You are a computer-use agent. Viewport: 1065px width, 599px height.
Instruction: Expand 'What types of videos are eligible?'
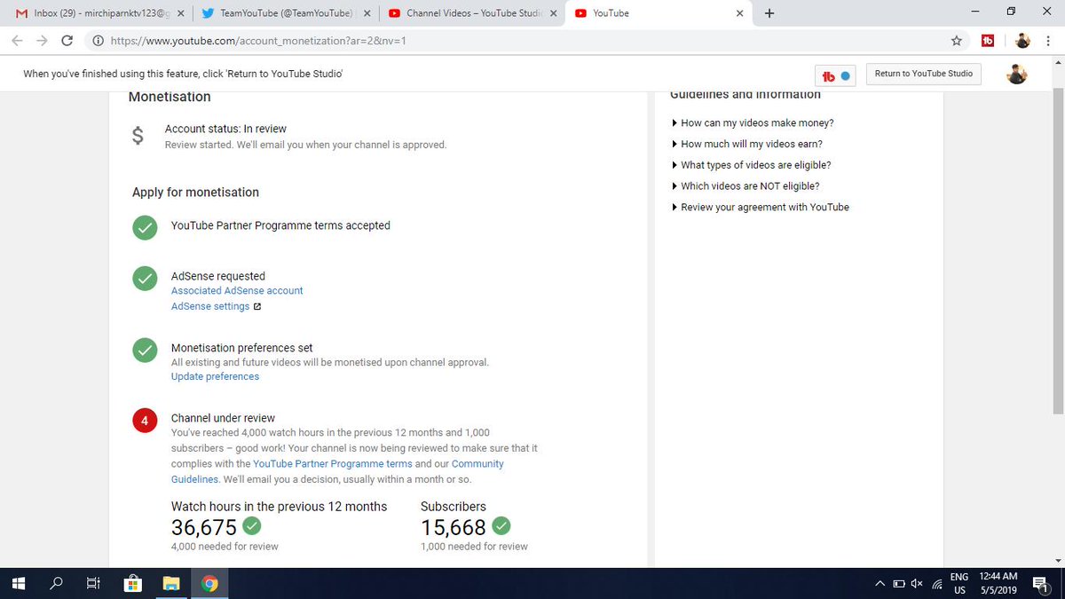point(755,165)
